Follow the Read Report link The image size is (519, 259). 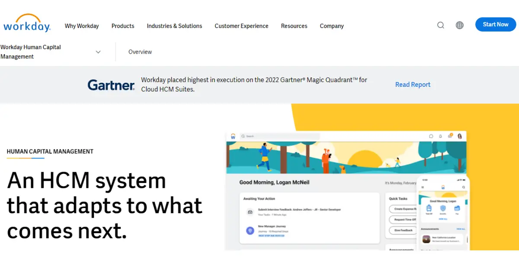tap(413, 85)
